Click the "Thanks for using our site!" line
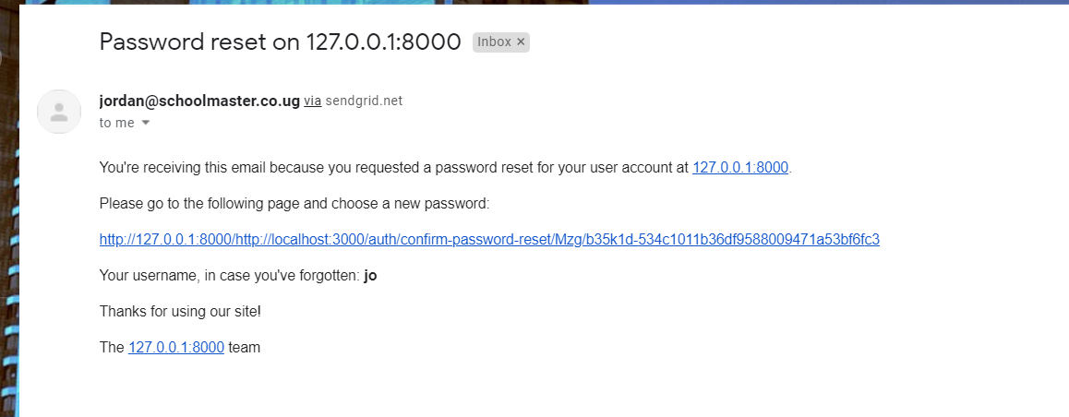 tap(180, 312)
